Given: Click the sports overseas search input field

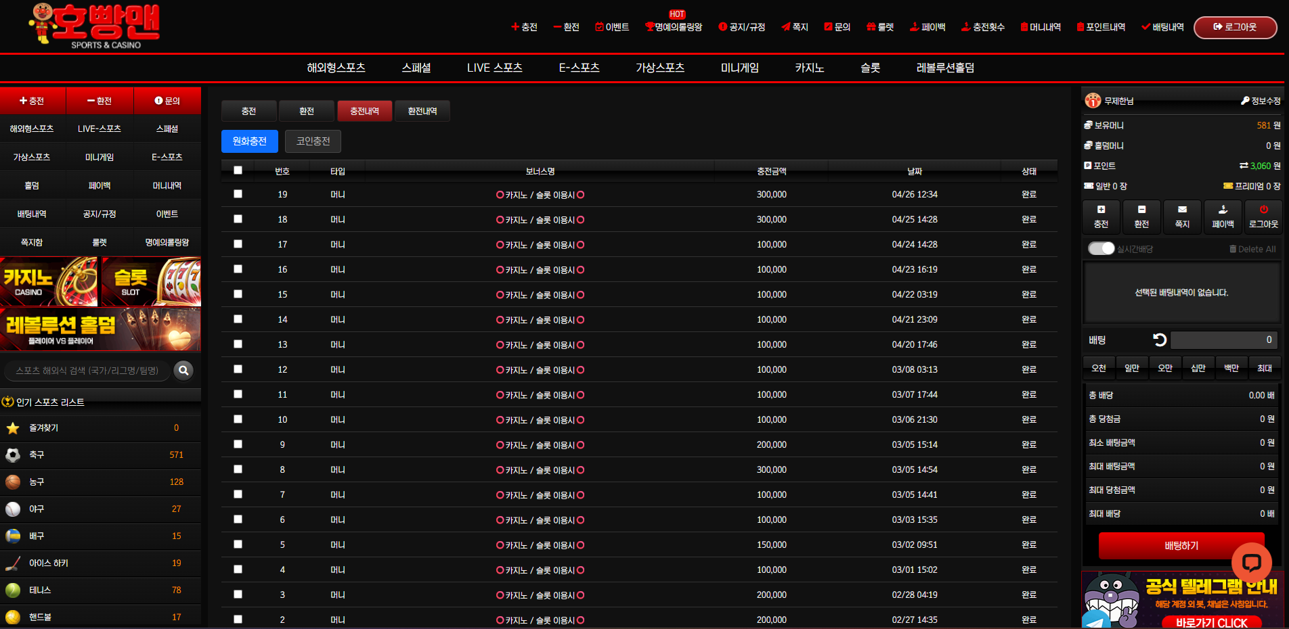Looking at the screenshot, I should 87,371.
